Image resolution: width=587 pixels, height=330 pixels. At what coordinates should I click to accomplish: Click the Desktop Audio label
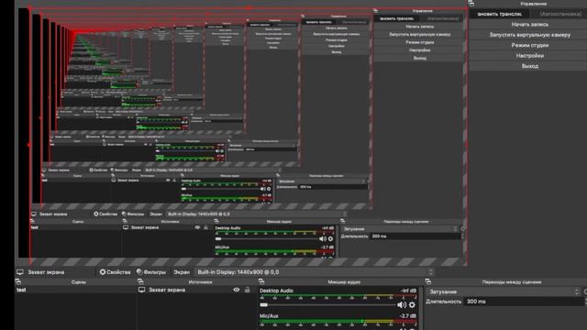click(x=276, y=291)
